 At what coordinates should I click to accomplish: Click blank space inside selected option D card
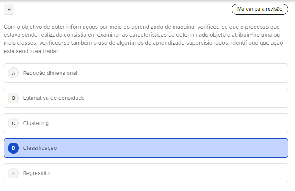click(189, 148)
